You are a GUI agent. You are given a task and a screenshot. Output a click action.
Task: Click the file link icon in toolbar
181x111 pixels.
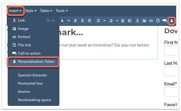tap(158, 21)
